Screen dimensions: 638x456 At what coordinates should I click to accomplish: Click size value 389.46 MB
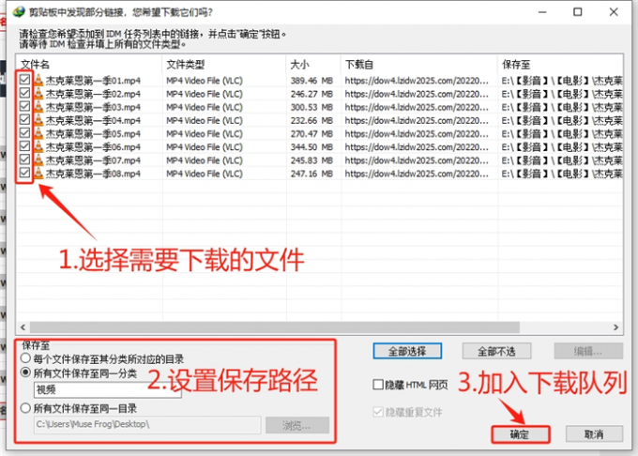coord(311,81)
